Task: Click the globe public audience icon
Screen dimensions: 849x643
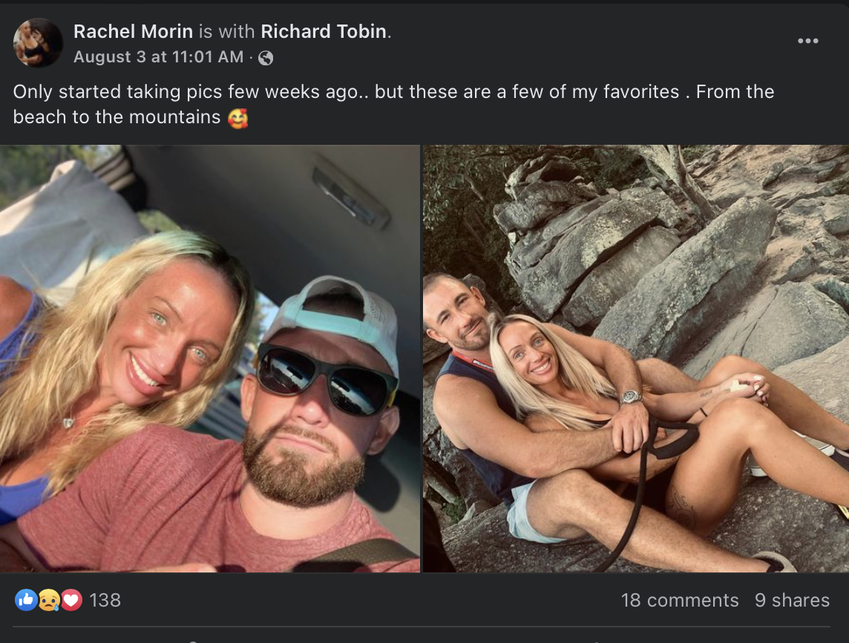Action: pos(266,58)
